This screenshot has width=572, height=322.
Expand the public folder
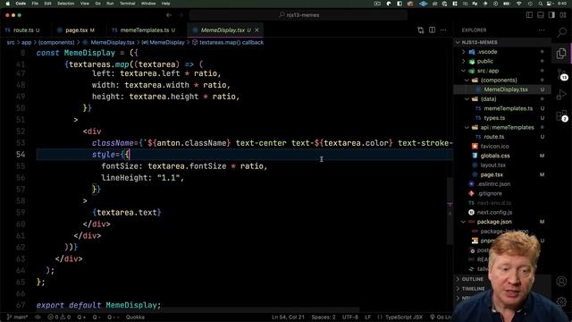pos(464,62)
